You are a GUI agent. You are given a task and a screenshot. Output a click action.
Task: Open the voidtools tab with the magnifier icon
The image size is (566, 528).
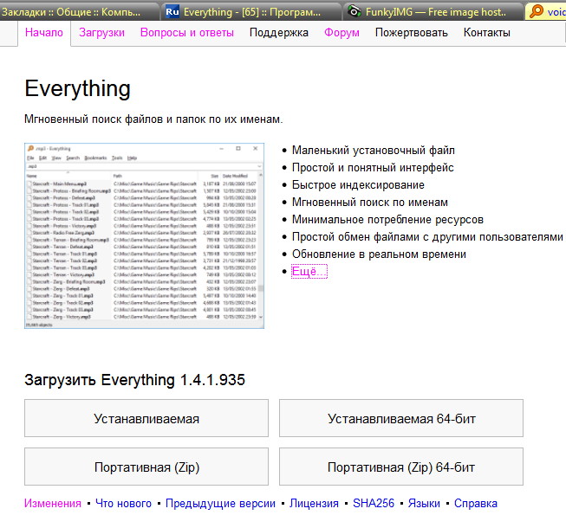(546, 10)
